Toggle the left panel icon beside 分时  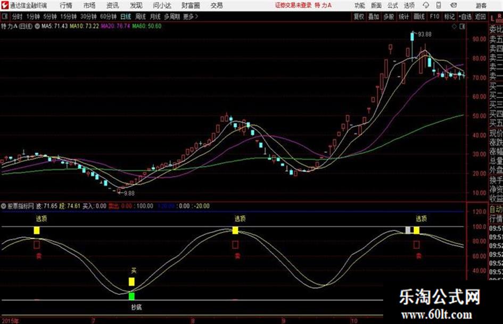5,16
